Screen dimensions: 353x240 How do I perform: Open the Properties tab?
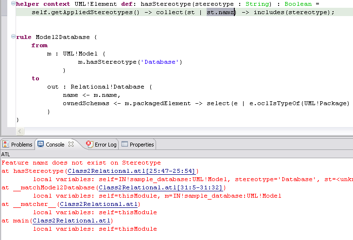[138, 145]
